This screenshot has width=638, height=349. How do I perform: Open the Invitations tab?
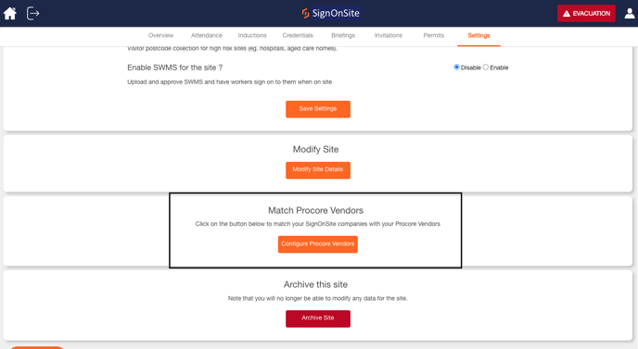coord(389,36)
